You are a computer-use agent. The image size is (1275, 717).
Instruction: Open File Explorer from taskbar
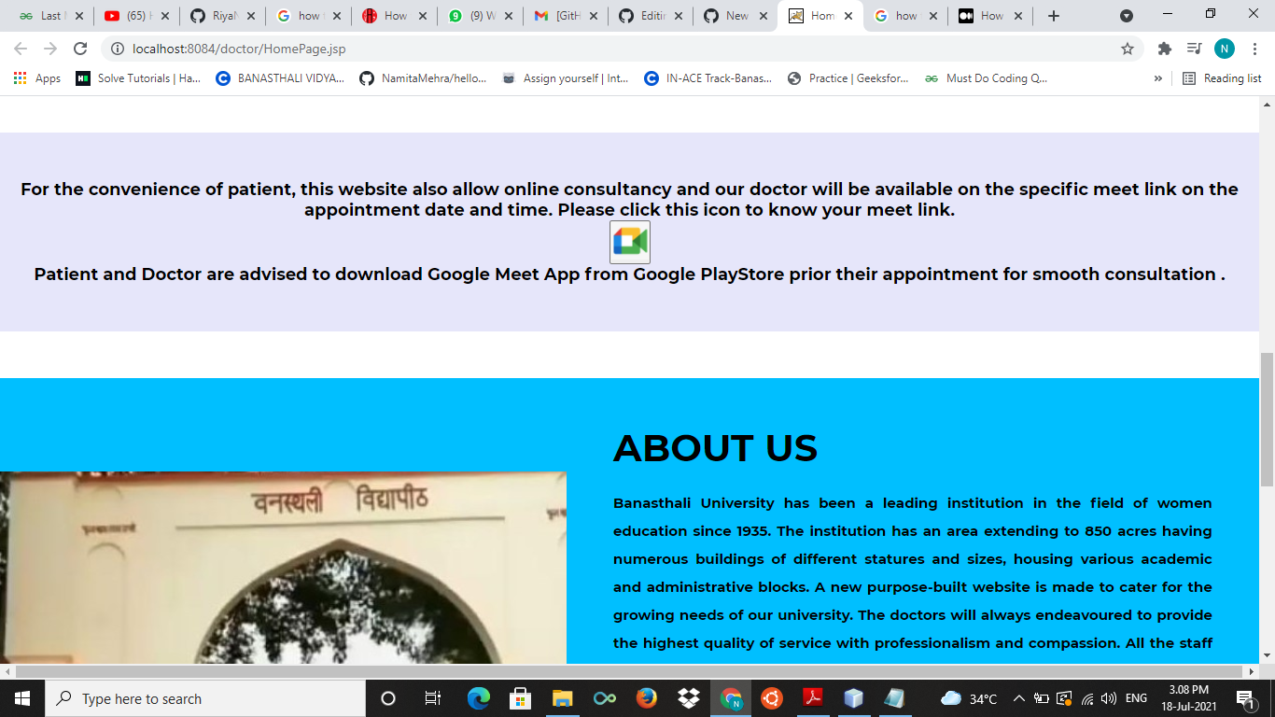(x=562, y=698)
